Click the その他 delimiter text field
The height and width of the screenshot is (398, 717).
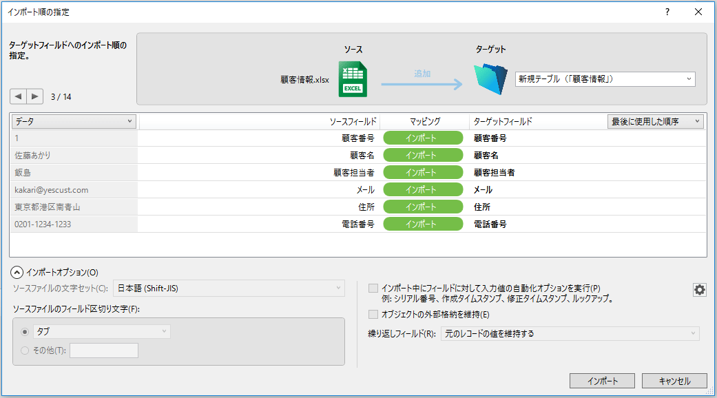click(104, 350)
